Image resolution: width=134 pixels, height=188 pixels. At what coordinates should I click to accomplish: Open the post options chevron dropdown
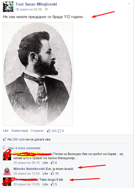click(129, 4)
